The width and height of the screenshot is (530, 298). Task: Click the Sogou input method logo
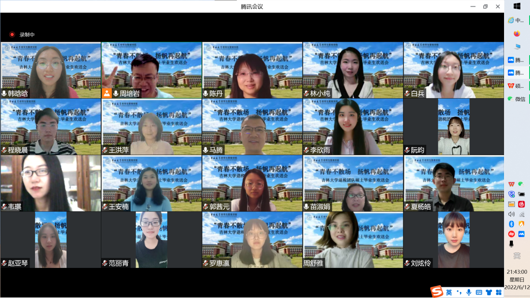(437, 292)
